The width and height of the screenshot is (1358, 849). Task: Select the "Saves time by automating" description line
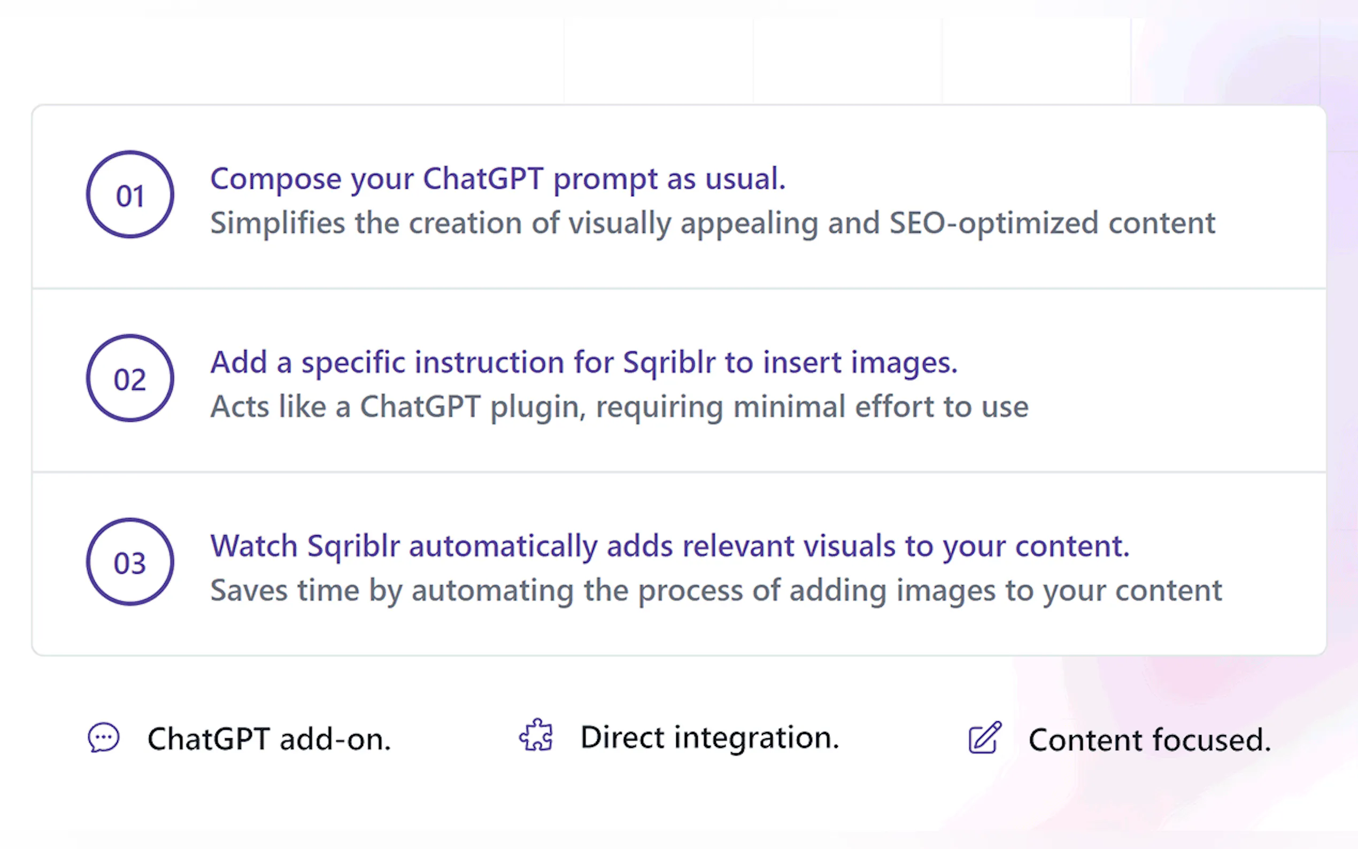coord(716,590)
